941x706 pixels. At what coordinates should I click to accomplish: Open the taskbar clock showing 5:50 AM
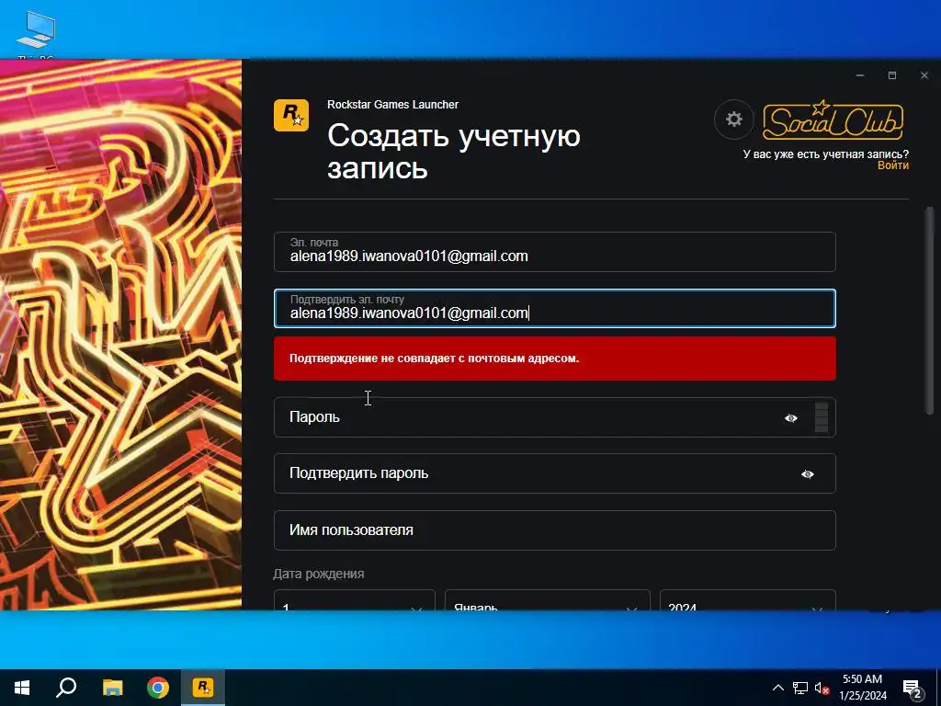(862, 688)
